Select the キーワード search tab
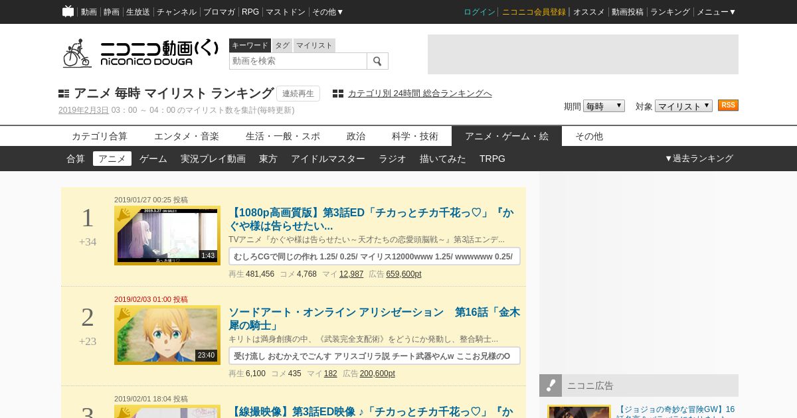This screenshot has height=418, width=797. coord(250,45)
